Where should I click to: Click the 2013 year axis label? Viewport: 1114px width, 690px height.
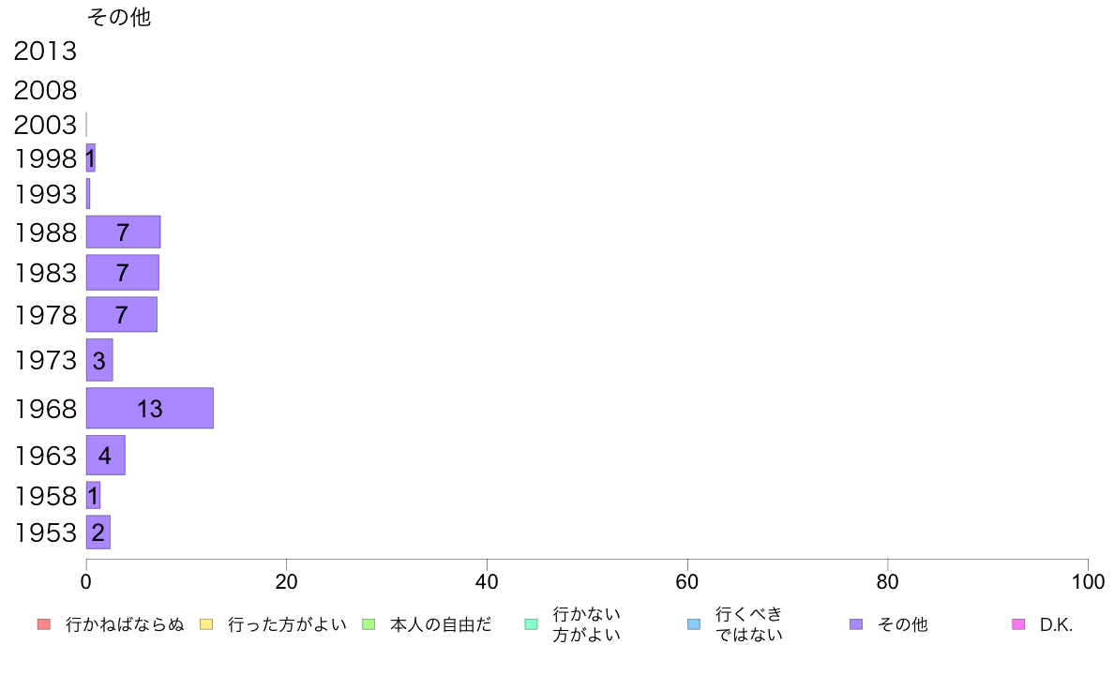45,51
